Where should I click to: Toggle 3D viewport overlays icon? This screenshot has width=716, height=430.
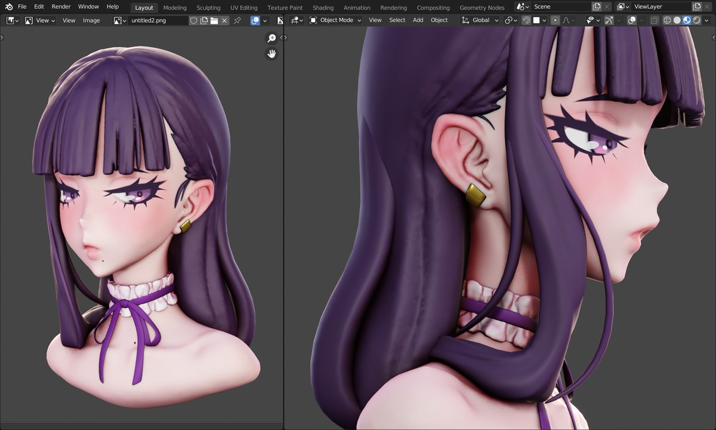click(632, 20)
